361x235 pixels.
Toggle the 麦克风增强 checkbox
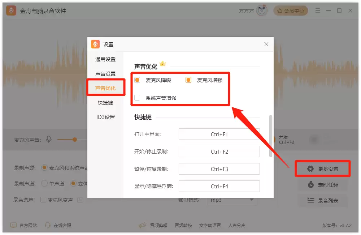coord(188,80)
